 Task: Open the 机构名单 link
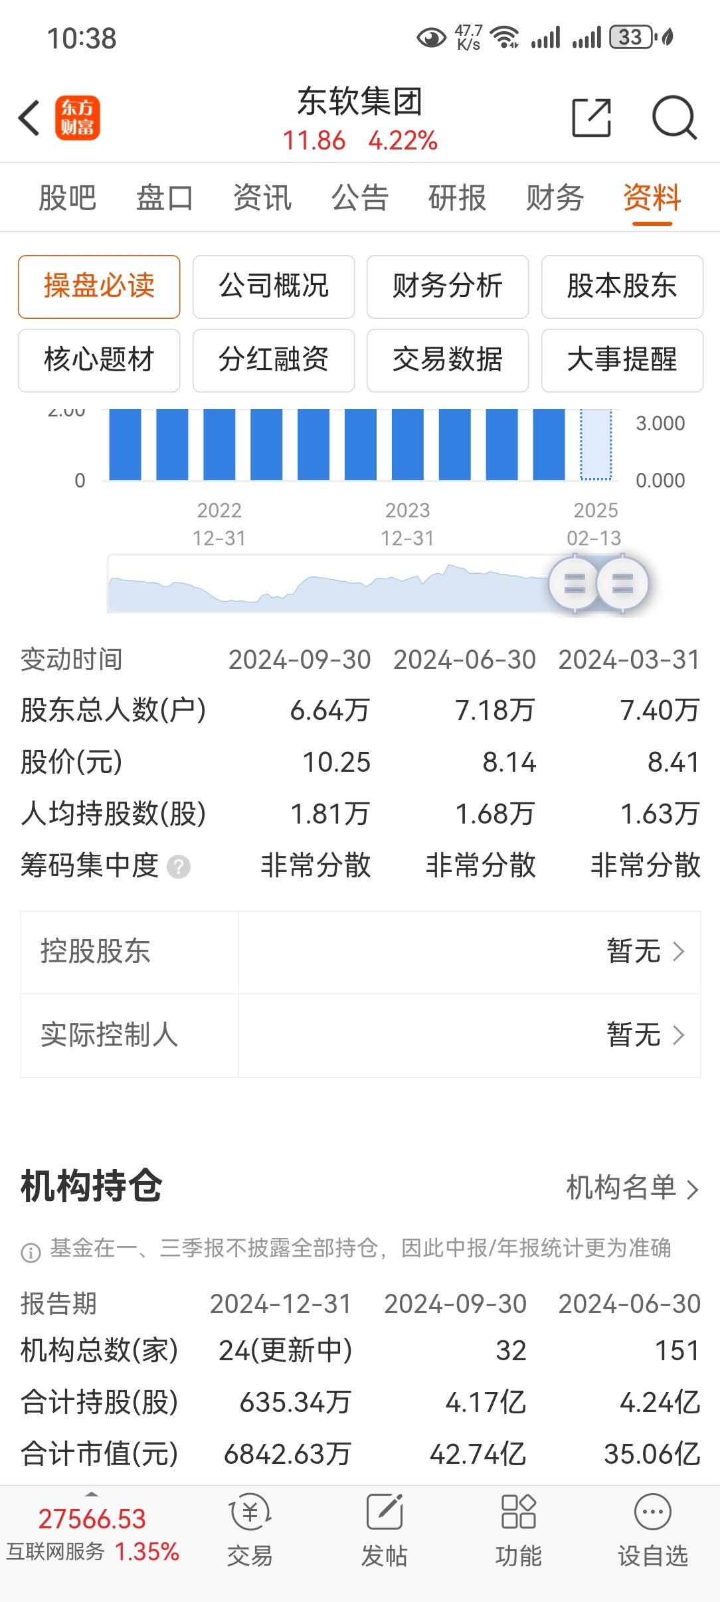632,1188
